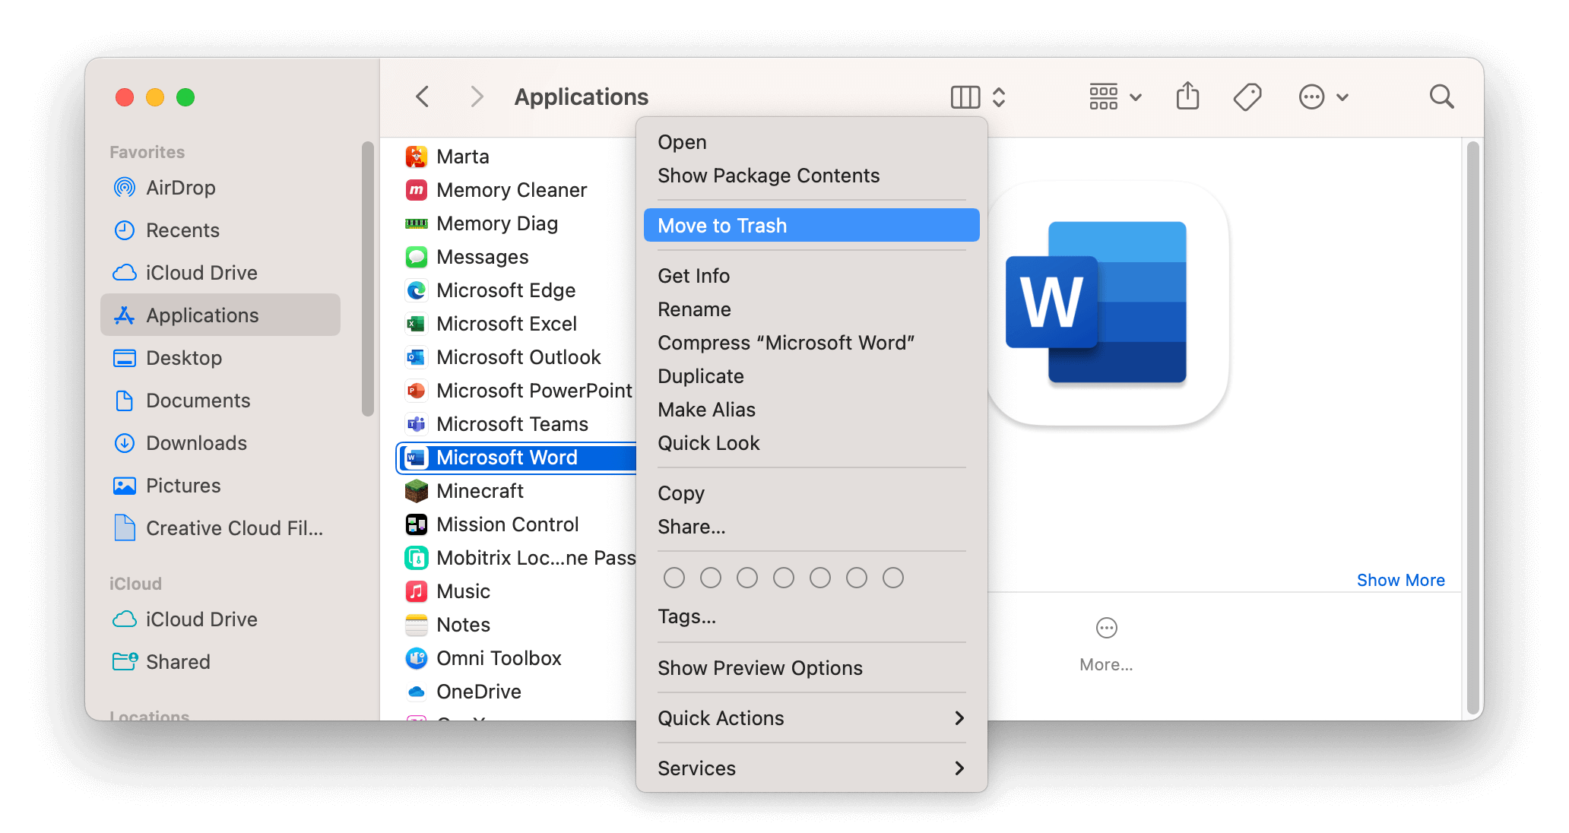Choose Open from context menu

[811, 142]
